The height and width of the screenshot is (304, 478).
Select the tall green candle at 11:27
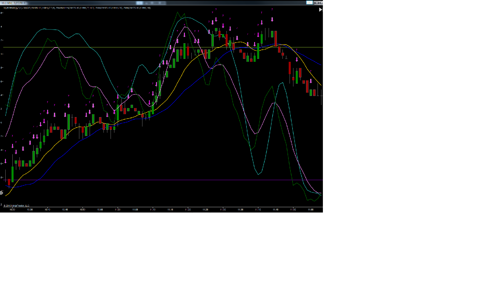click(213, 40)
